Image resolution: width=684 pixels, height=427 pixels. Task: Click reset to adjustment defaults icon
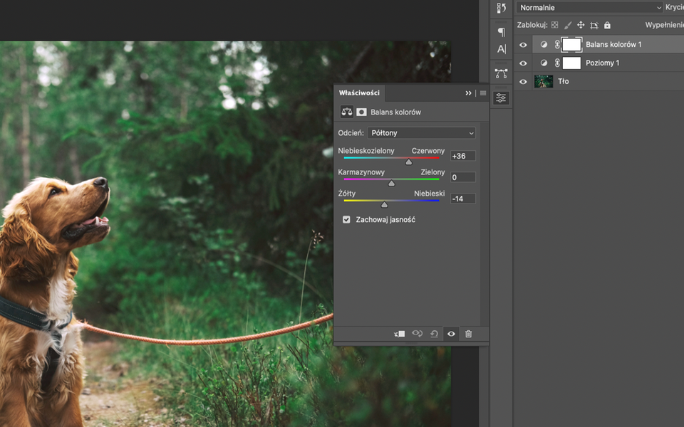pos(434,334)
